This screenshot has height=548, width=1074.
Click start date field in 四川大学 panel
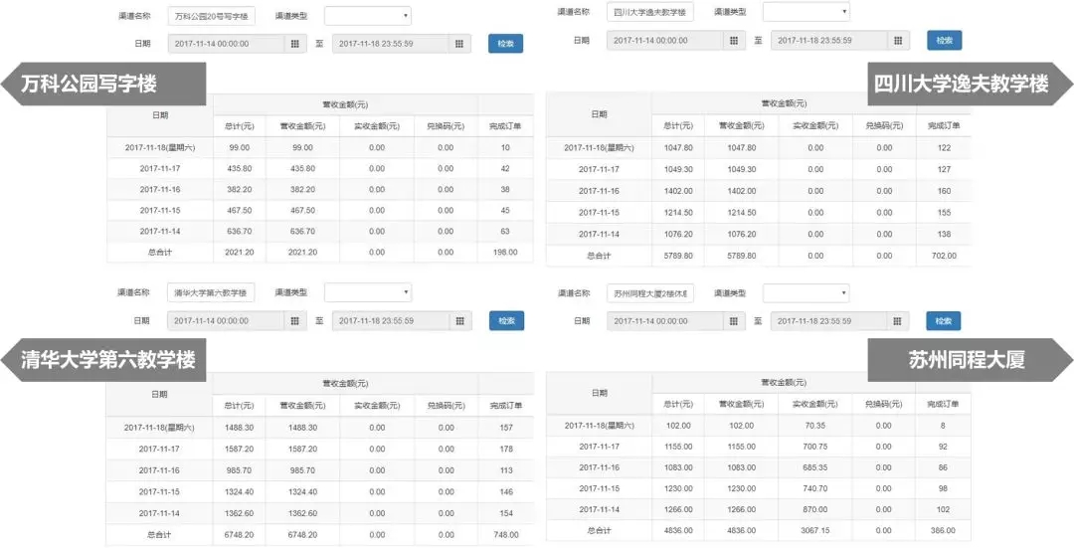(x=665, y=41)
